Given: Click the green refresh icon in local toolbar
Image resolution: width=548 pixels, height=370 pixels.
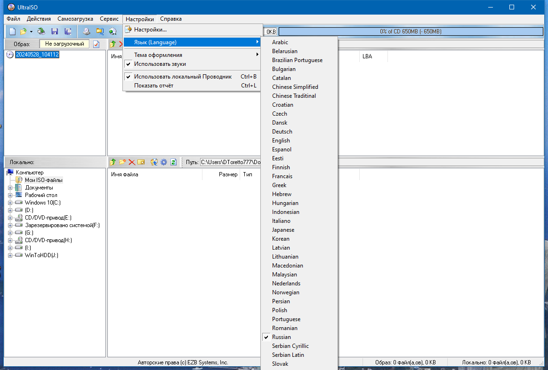Looking at the screenshot, I should point(173,162).
